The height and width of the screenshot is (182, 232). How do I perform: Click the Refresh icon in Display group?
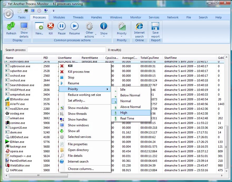11,26
